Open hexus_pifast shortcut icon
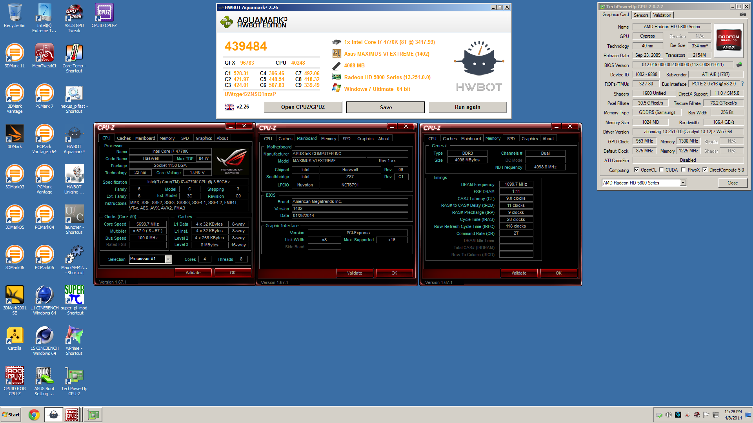This screenshot has width=753, height=423. pos(74,99)
